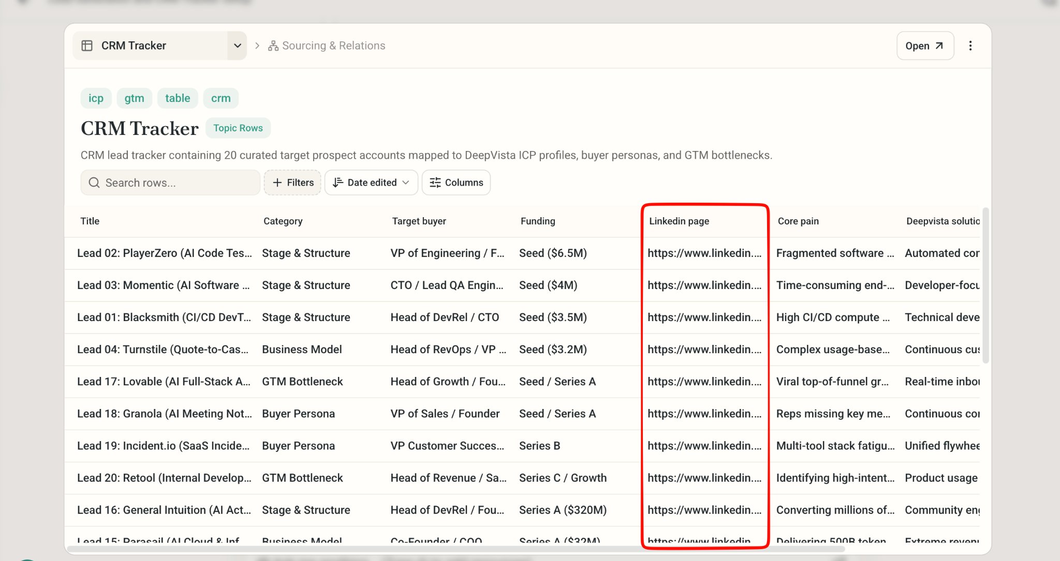Click the CRM Tracker table icon

coord(87,46)
